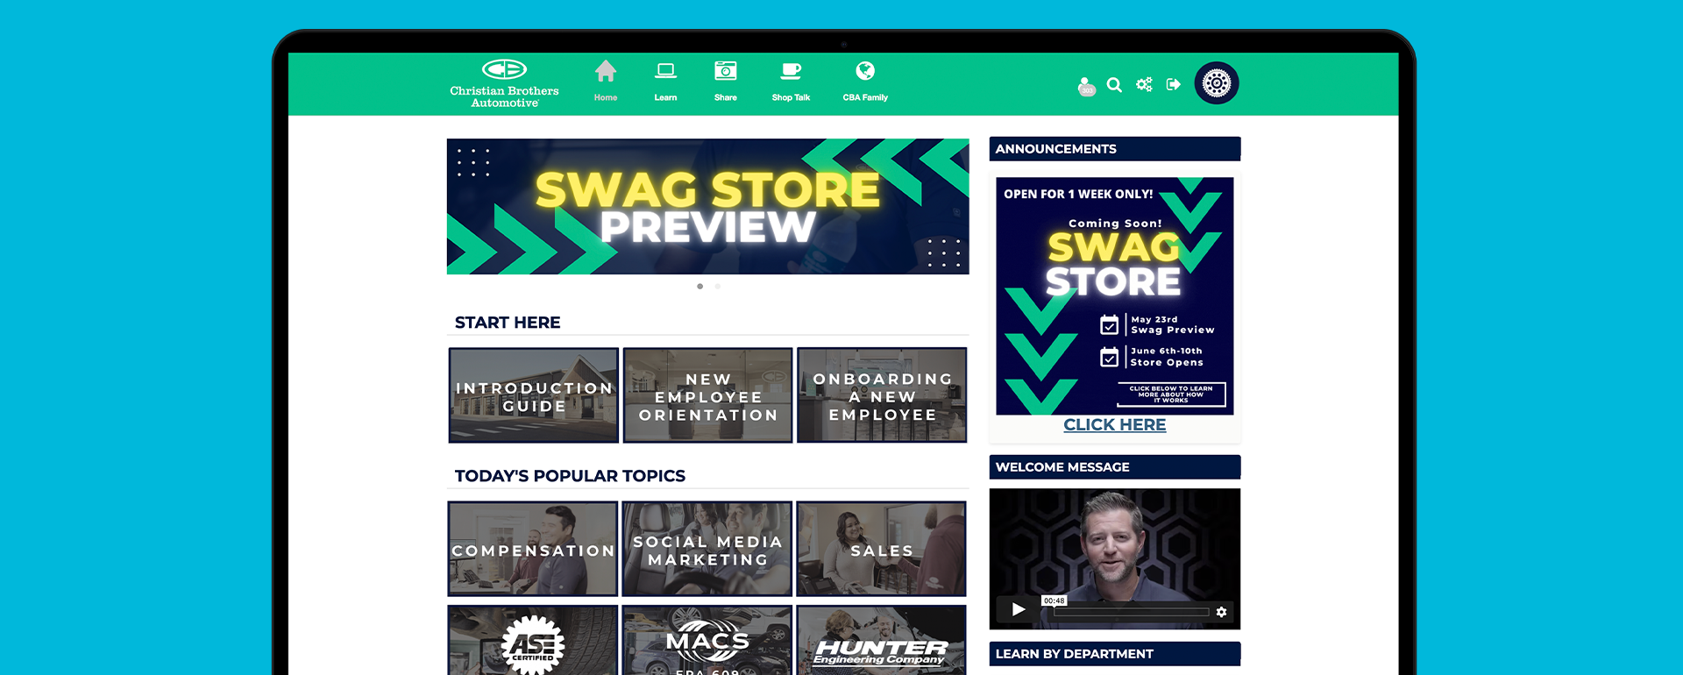Open the ASE Certified tile
1683x675 pixels.
tap(533, 641)
